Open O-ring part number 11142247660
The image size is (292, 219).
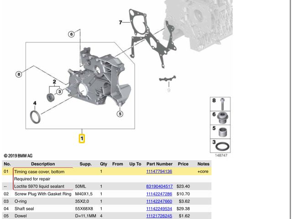(159, 201)
